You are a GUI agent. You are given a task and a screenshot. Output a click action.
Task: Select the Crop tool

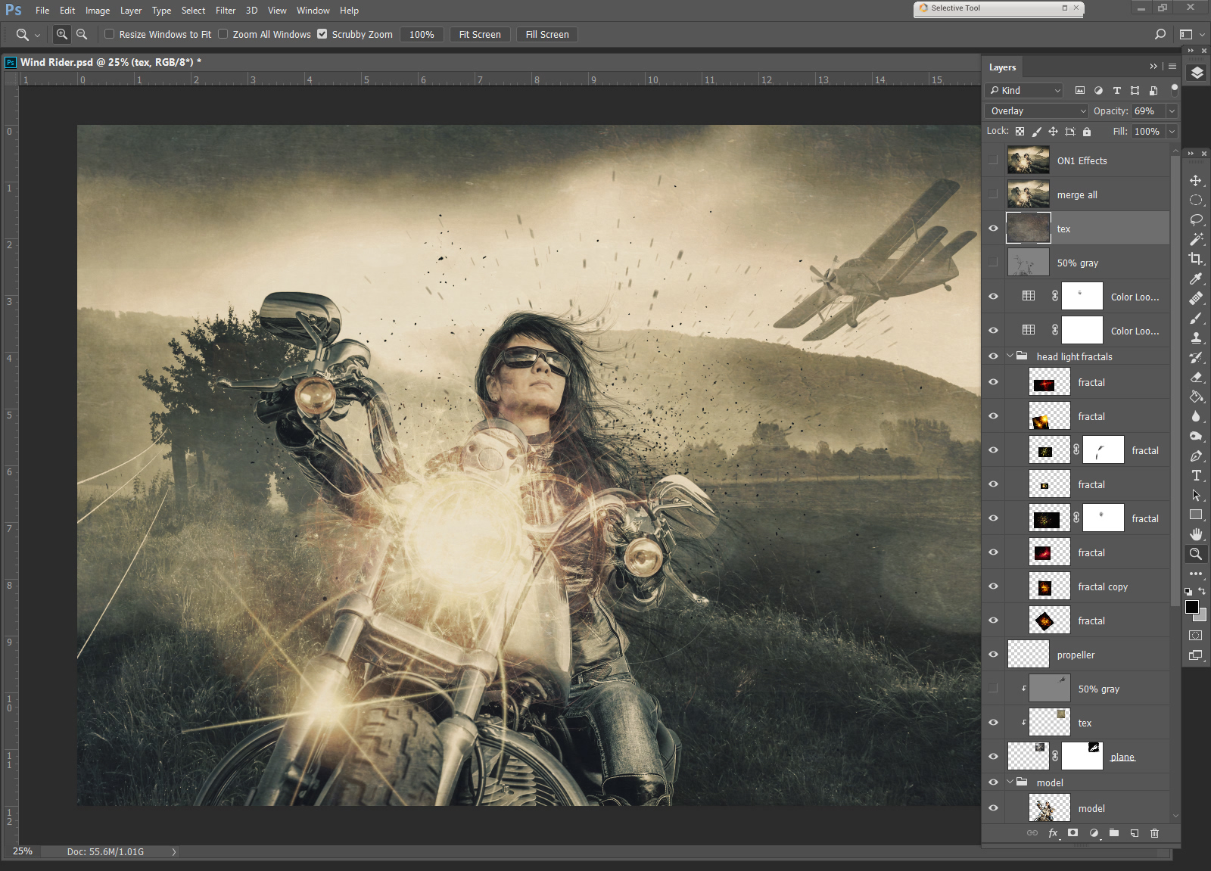click(x=1196, y=259)
